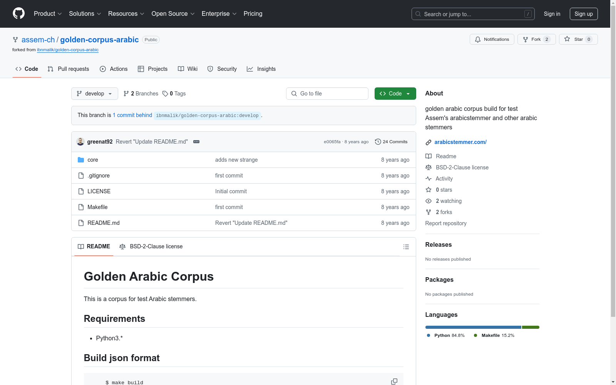Open the green Code dropdown button

pyautogui.click(x=395, y=94)
